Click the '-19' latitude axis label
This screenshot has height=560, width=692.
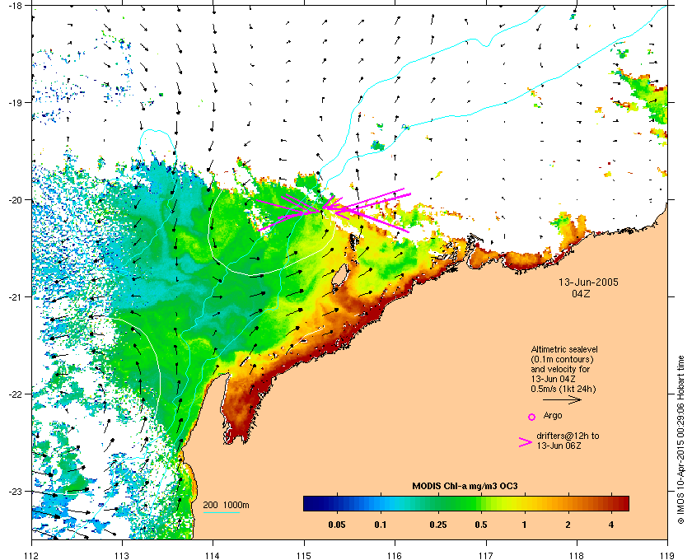pos(15,103)
